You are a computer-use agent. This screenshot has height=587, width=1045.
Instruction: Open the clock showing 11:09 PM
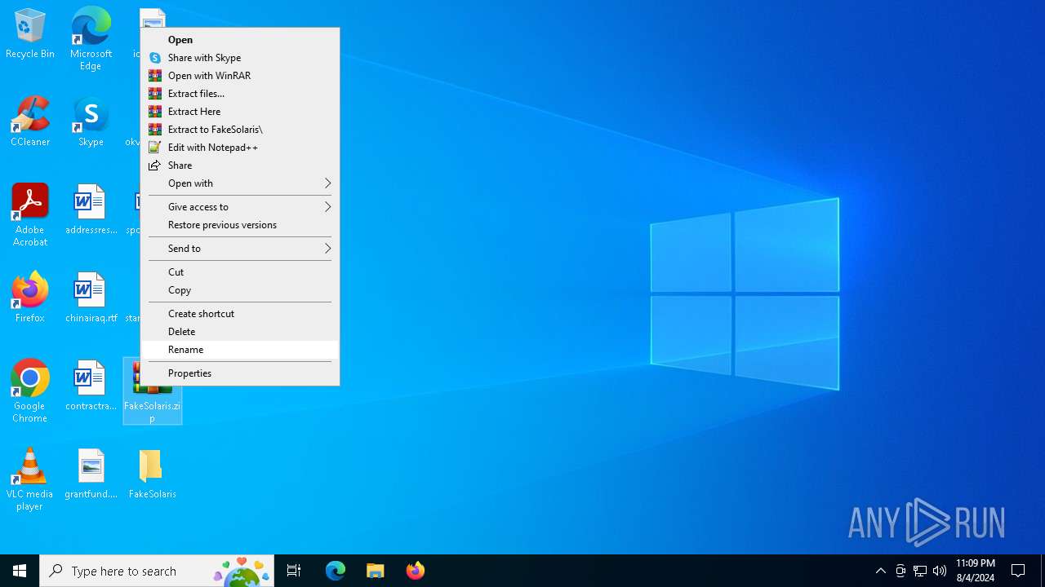pyautogui.click(x=976, y=571)
